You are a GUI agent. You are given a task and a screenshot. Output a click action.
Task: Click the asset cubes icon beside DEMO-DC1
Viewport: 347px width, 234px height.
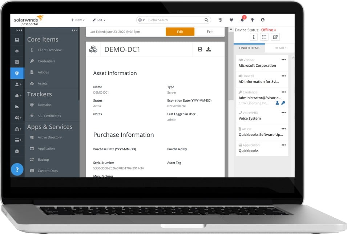coord(93,49)
